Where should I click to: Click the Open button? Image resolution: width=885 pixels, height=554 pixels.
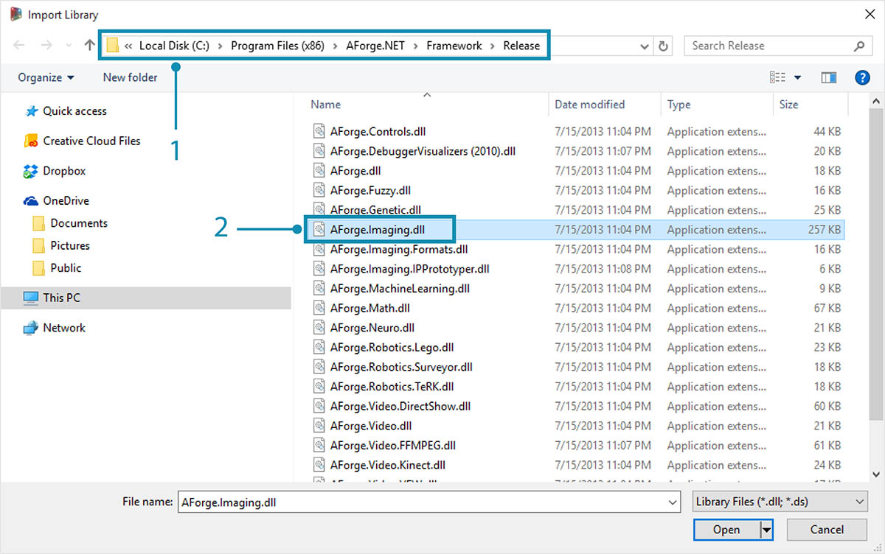tap(726, 530)
